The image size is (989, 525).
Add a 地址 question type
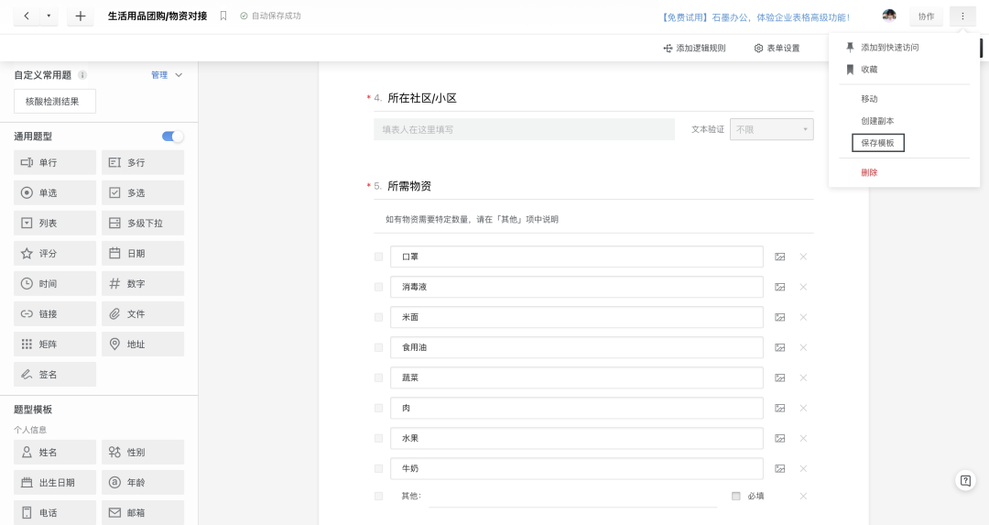point(143,344)
